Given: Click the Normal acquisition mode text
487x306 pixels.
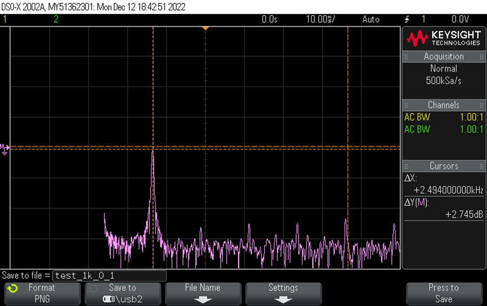Looking at the screenshot, I should tap(444, 69).
